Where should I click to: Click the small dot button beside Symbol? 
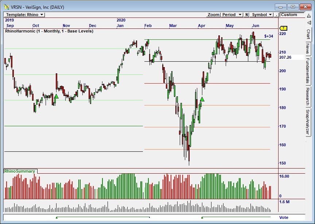(277, 15)
